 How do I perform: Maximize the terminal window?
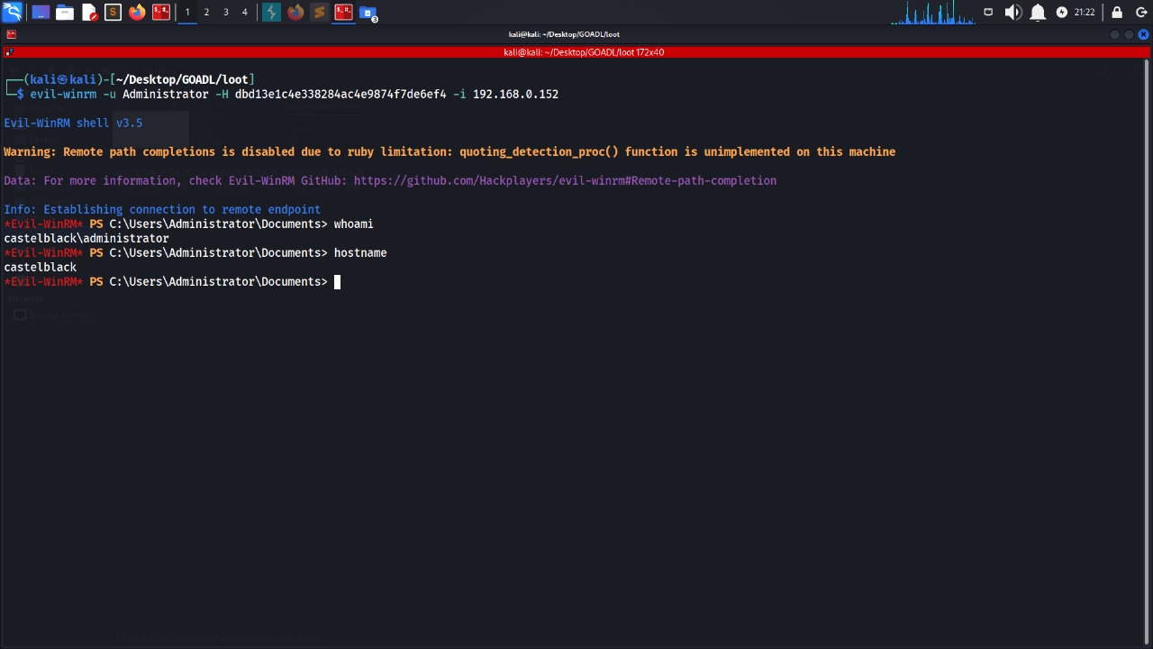1129,34
